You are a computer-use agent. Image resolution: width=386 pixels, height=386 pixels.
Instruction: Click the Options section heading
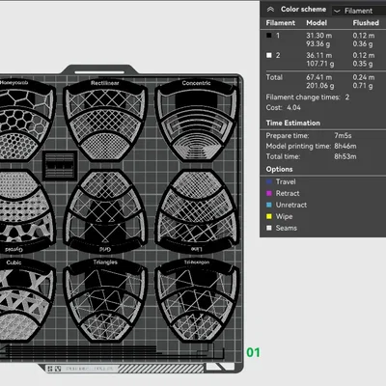pos(279,169)
